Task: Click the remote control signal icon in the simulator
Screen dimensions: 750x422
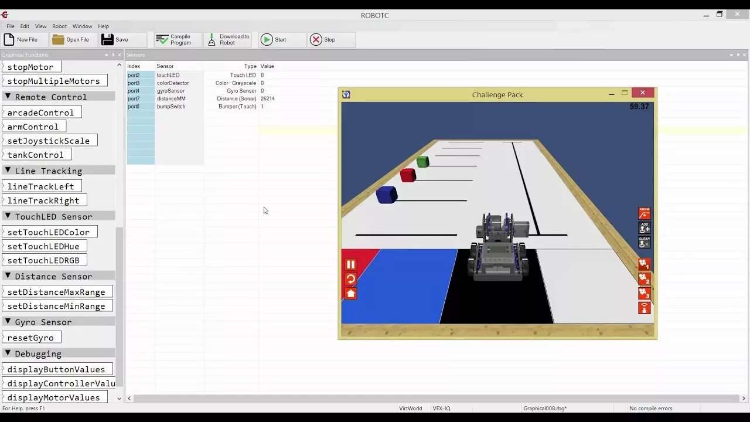Action: pos(645,308)
